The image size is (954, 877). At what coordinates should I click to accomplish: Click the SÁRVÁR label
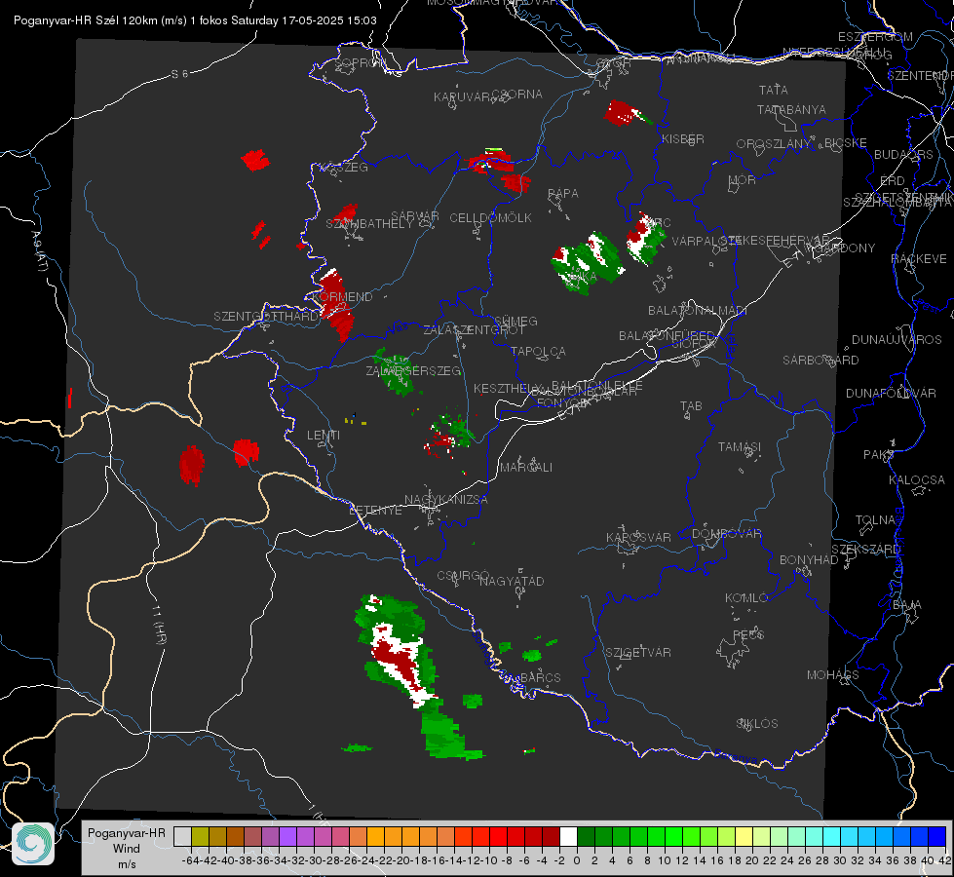[415, 216]
